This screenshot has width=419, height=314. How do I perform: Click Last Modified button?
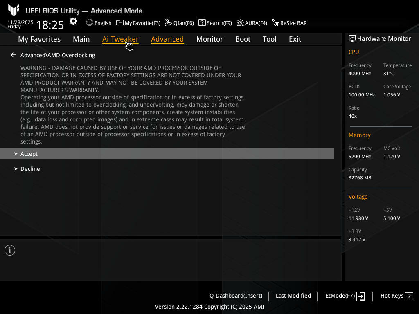tap(293, 296)
